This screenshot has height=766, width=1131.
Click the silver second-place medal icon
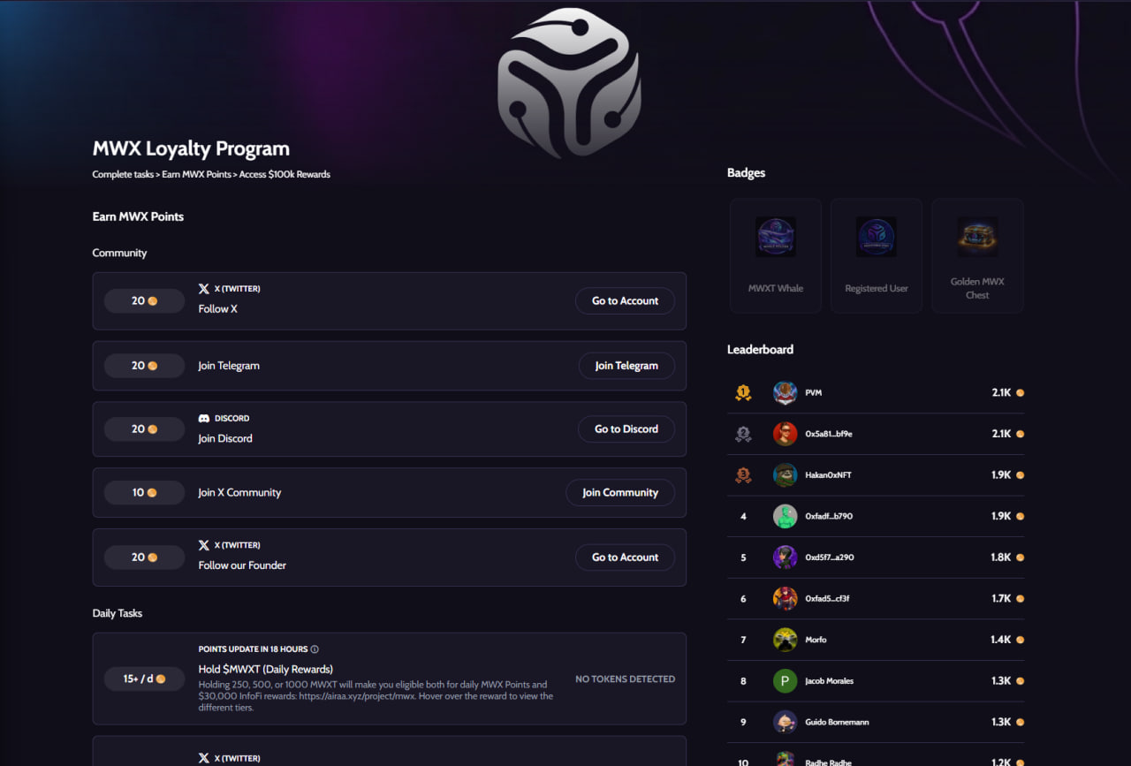coord(743,434)
